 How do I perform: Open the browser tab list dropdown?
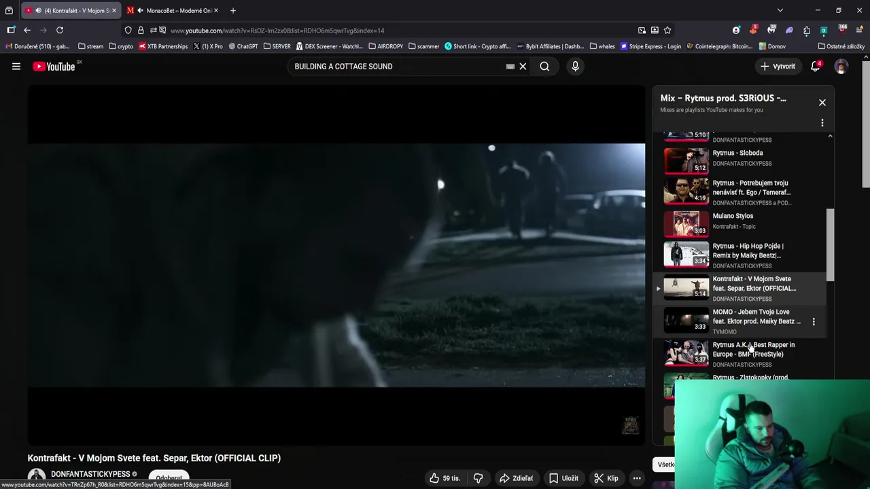tap(780, 10)
